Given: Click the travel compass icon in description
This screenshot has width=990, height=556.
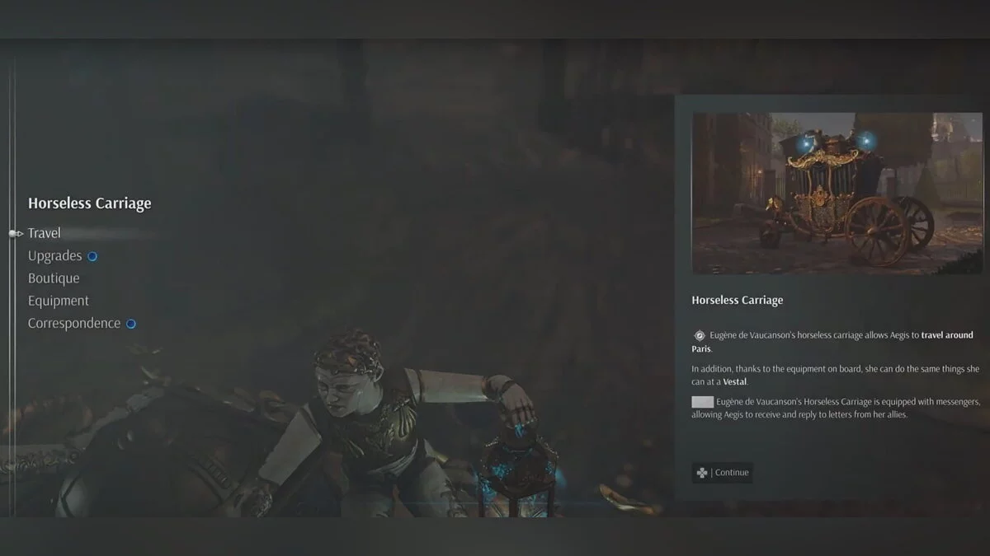Looking at the screenshot, I should pos(700,335).
